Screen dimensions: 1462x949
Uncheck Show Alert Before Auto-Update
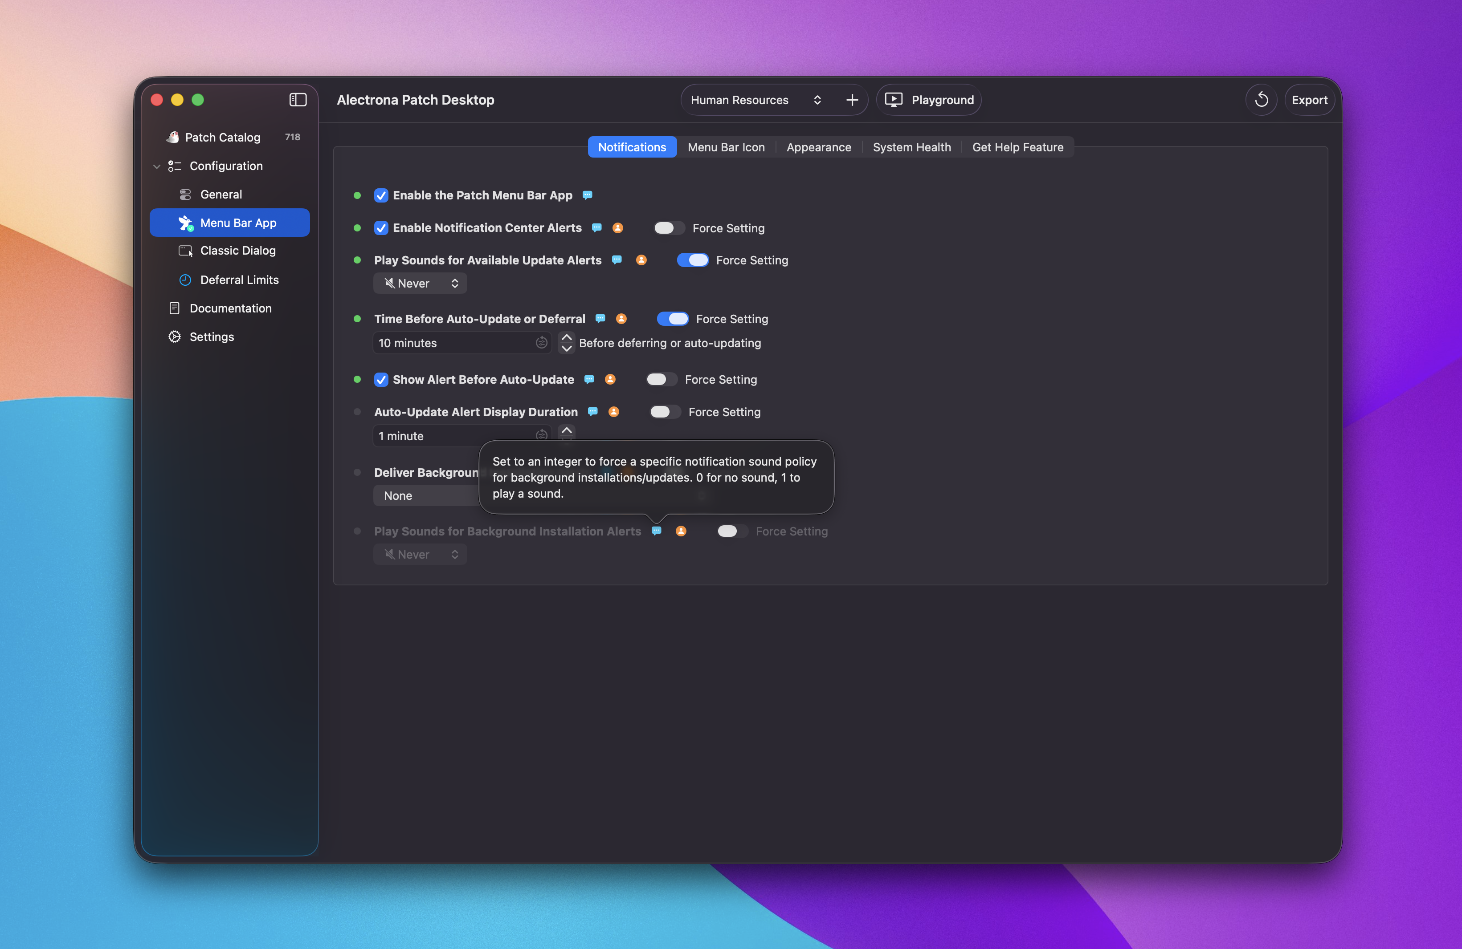point(381,380)
